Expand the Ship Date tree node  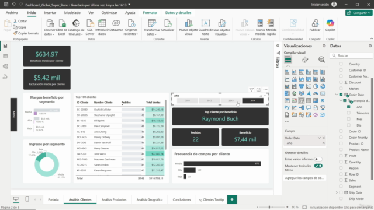337,192
